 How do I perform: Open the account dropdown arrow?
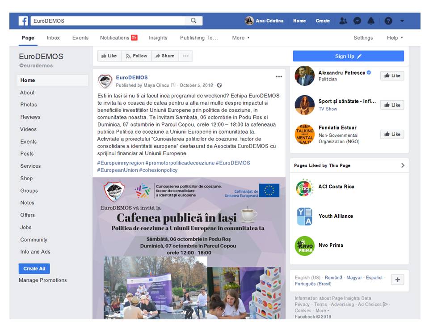(402, 21)
